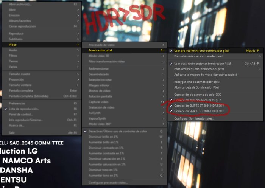The height and width of the screenshot is (188, 265).
Task: Expand the Efectos de vídeo submenu
Action: 125,91
